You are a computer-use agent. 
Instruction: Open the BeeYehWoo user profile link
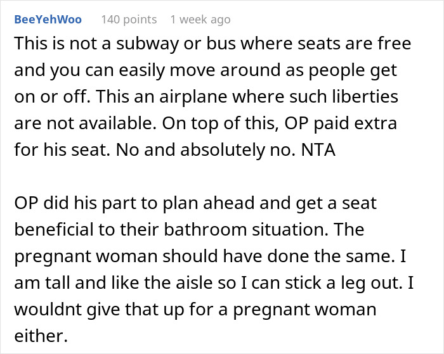click(x=48, y=20)
